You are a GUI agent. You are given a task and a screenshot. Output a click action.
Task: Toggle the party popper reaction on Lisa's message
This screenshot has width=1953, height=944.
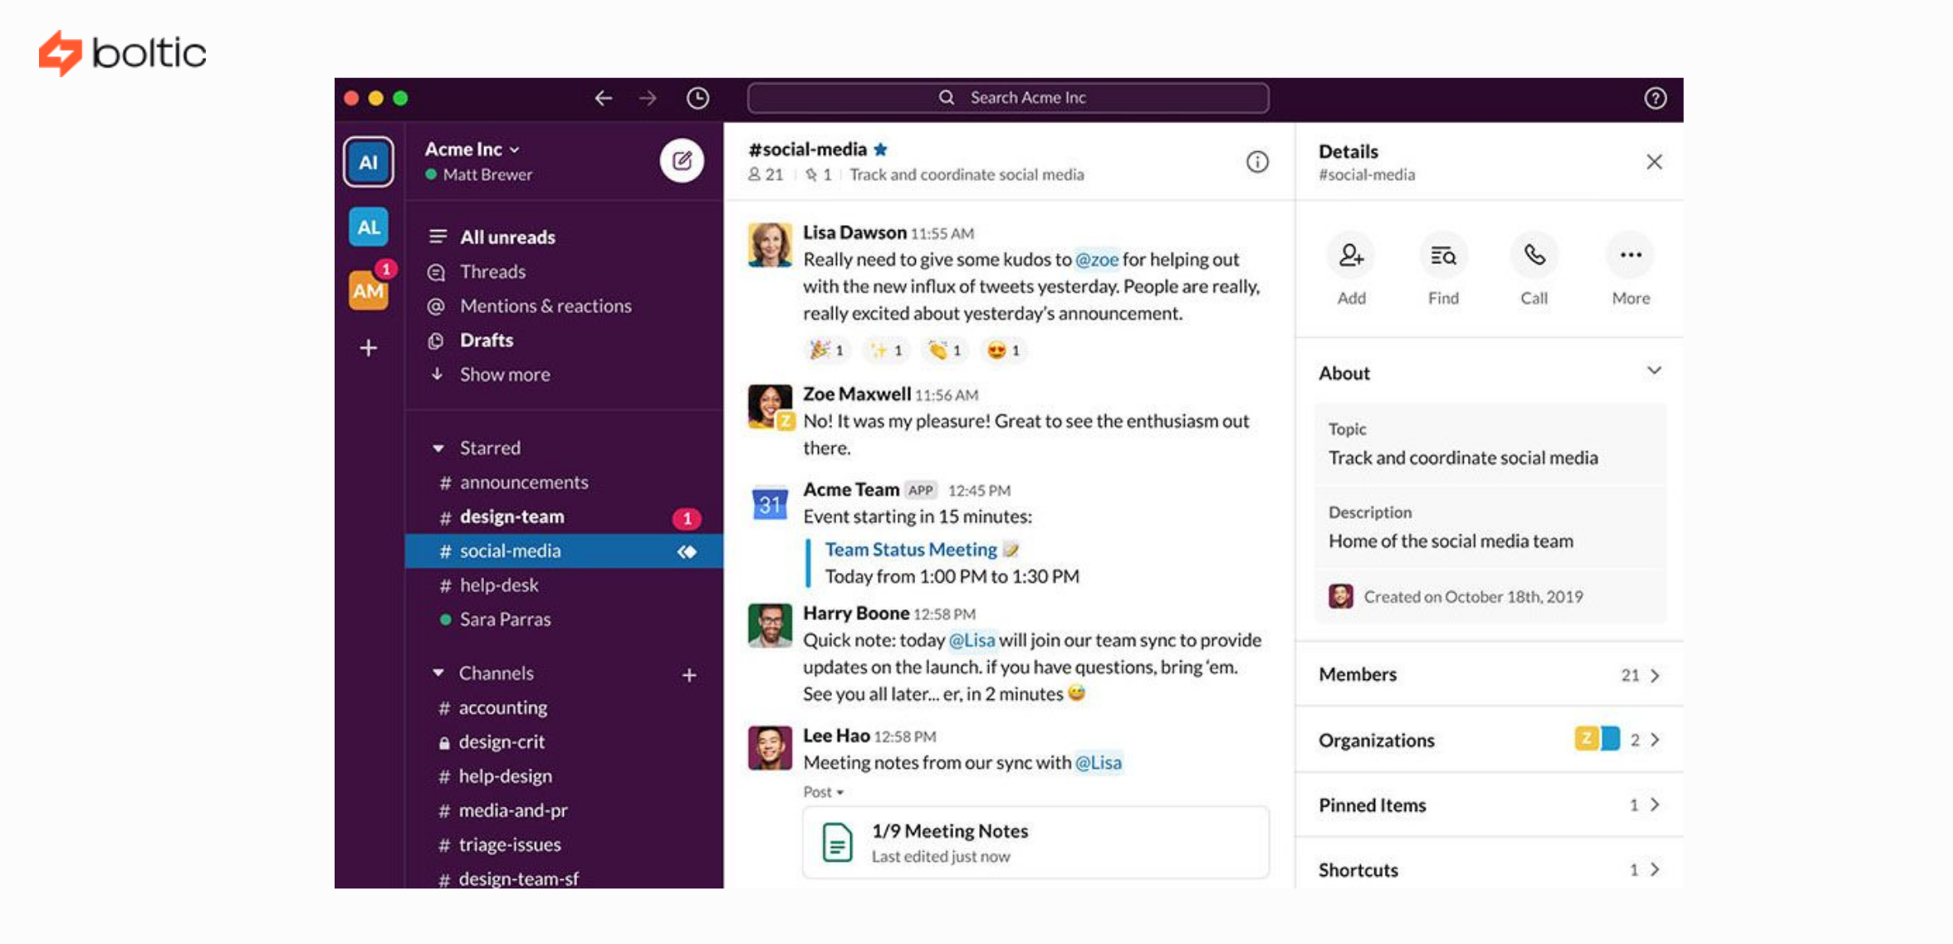click(x=826, y=350)
